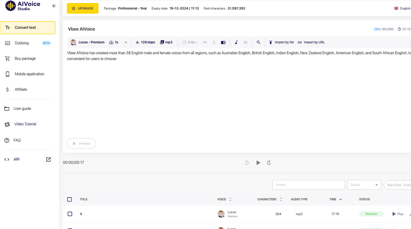Open the Status filter dropdown
411x229 pixels.
364,185
